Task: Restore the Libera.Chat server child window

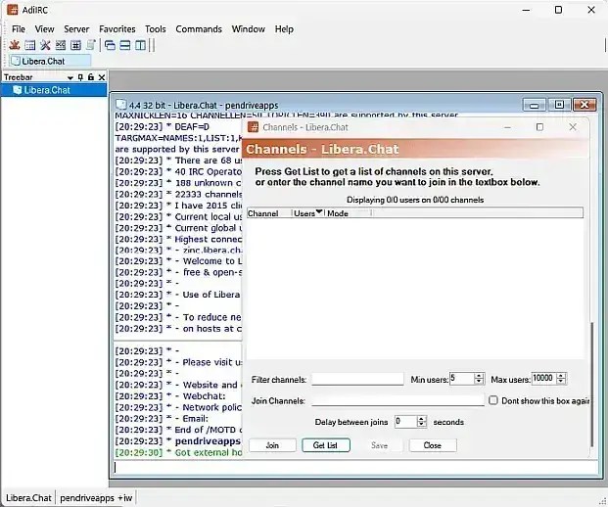Action: click(x=559, y=105)
